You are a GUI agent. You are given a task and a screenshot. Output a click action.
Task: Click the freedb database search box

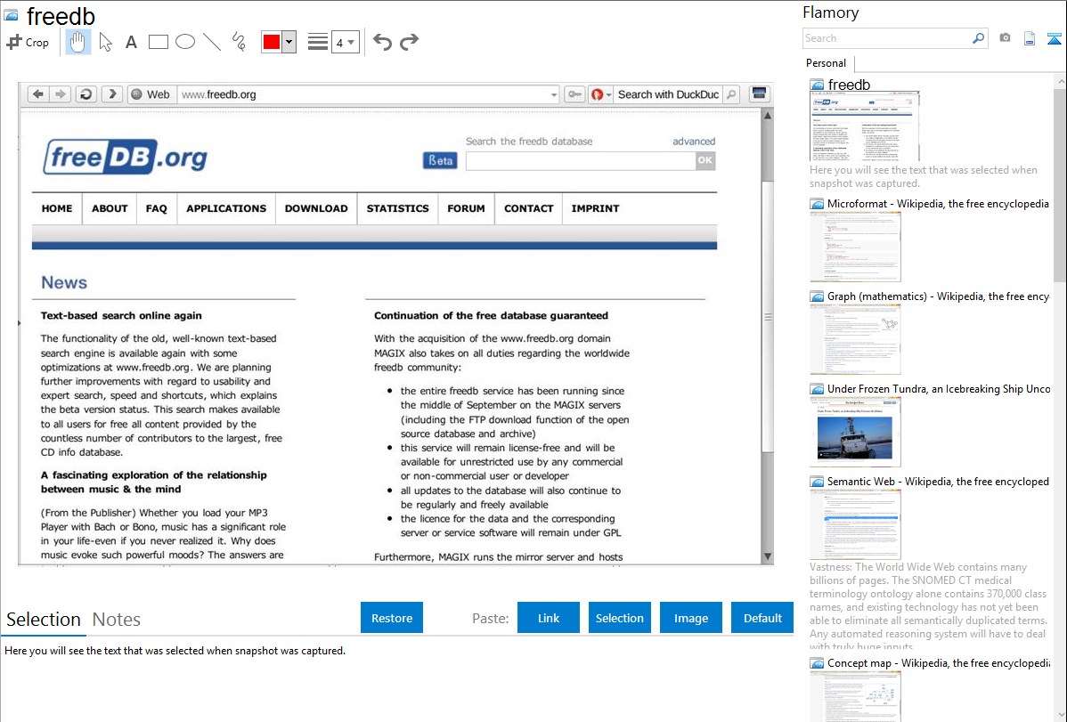coord(581,160)
